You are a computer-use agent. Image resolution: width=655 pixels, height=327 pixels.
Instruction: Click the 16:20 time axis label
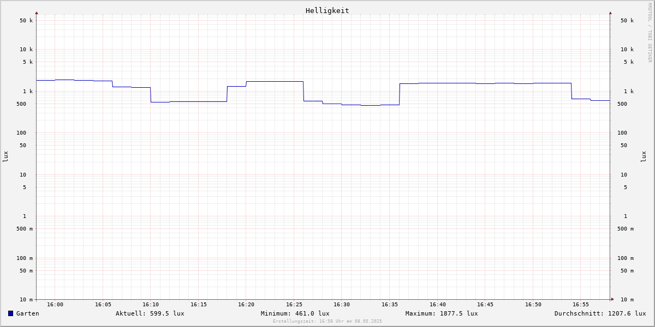[x=246, y=305]
